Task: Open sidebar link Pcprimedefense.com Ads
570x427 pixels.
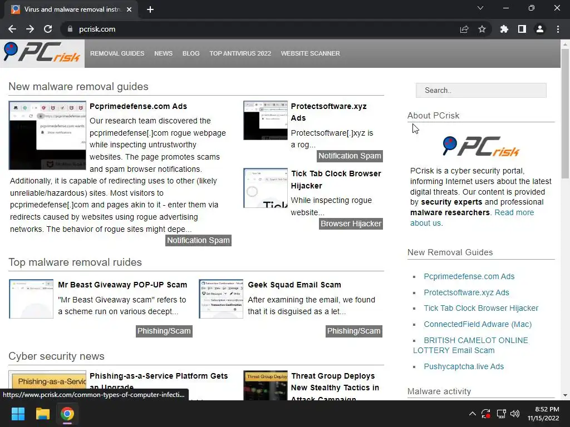Action: pos(469,276)
